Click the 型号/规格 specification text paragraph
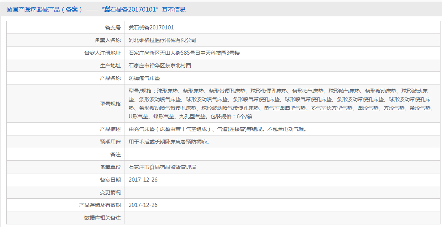 pyautogui.click(x=281, y=103)
